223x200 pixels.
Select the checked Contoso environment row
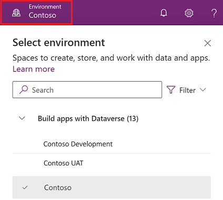pyautogui.click(x=111, y=187)
